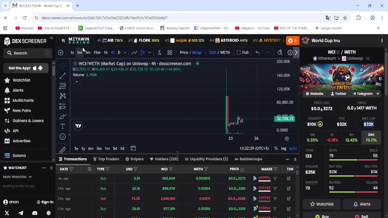Toggle the auto scale option
This screenshot has width=388, height=218.
293,148
